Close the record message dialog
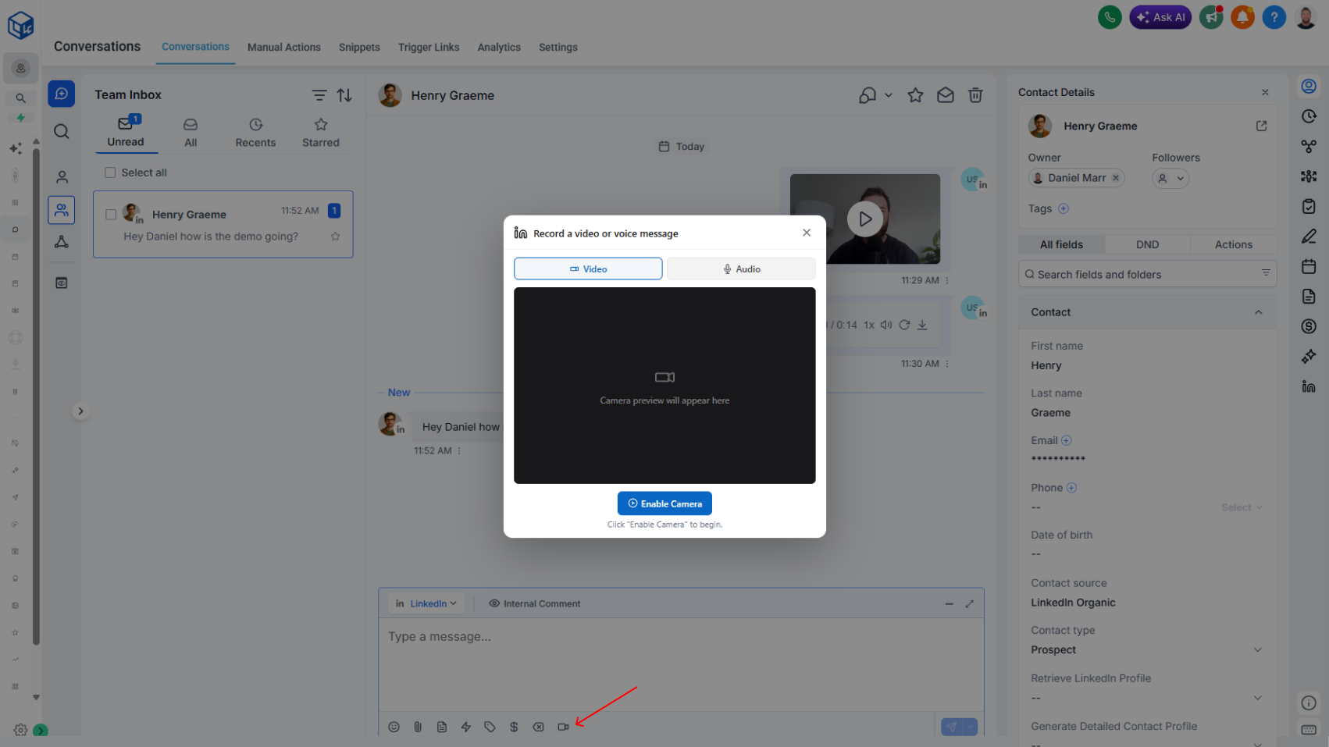 point(807,233)
